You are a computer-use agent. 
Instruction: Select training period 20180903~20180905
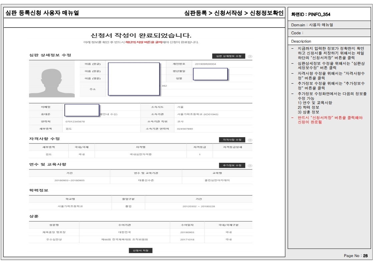tap(69, 180)
